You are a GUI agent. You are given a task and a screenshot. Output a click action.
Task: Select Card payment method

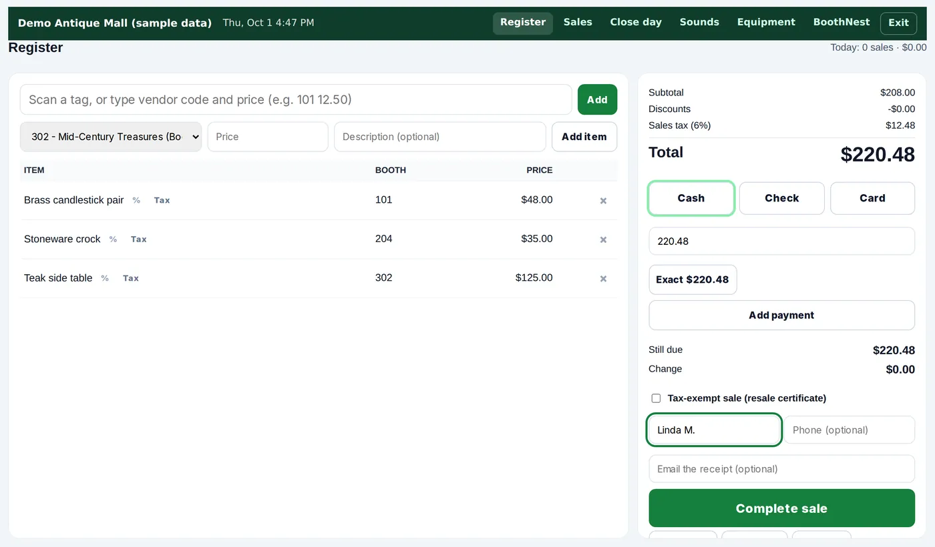point(872,198)
